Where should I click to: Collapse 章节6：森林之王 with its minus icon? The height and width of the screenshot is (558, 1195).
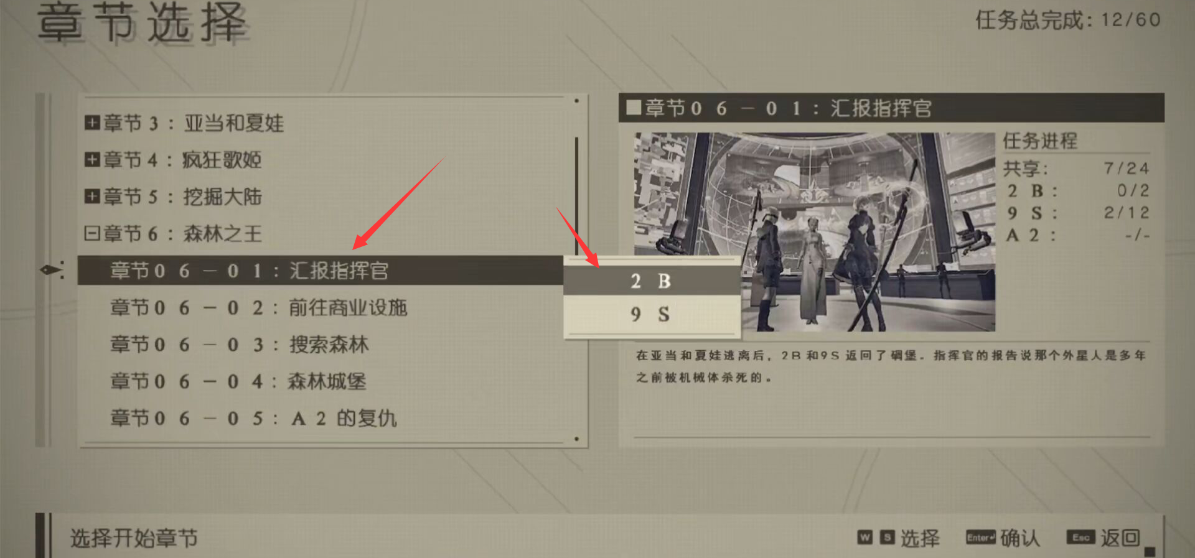tap(92, 233)
